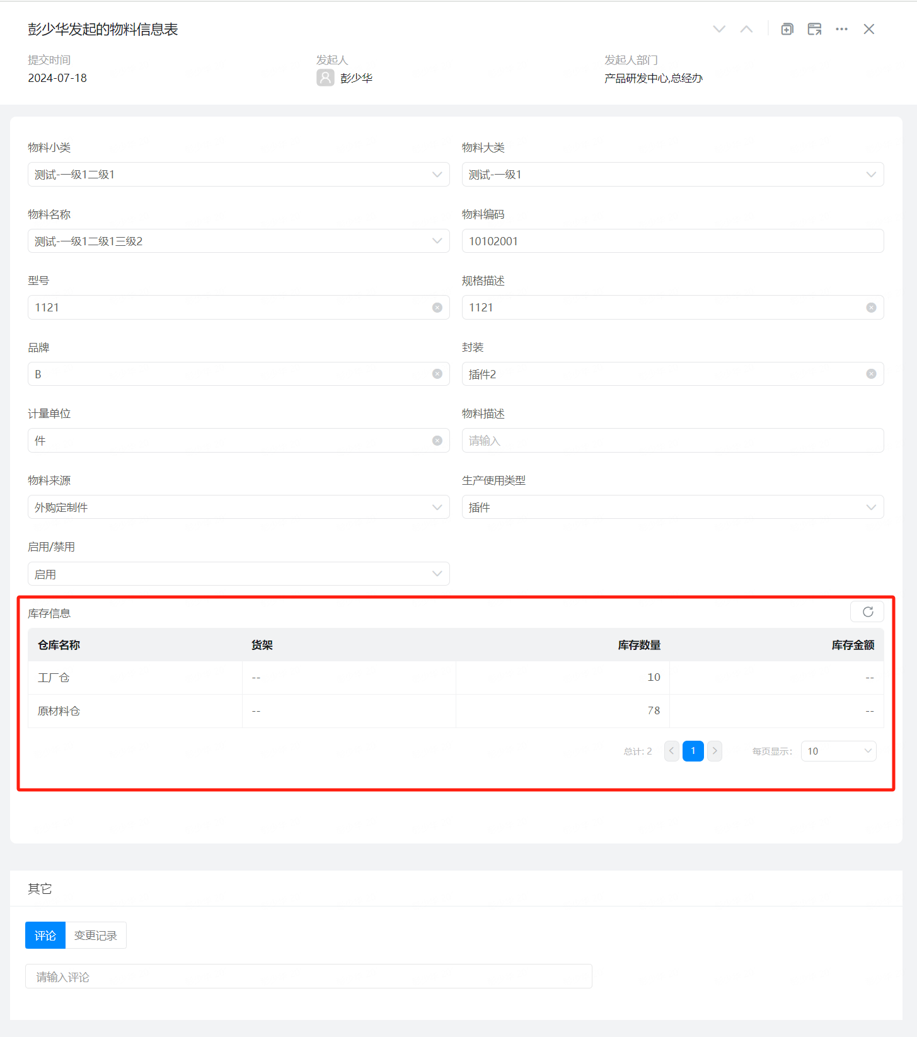Select the 工厂仓 table row cell
Viewport: 917px width, 1037px height.
click(x=135, y=678)
